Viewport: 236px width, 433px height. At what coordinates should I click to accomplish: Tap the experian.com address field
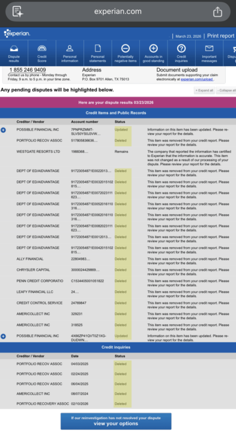coord(118,11)
